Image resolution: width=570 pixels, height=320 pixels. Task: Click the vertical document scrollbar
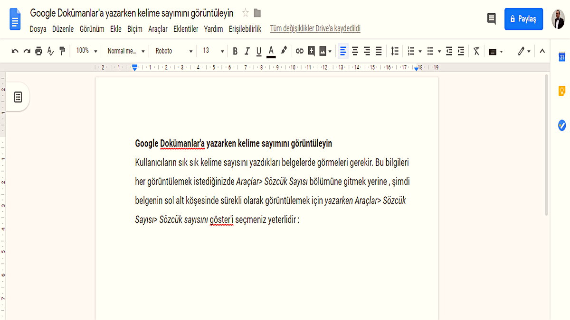[x=547, y=145]
